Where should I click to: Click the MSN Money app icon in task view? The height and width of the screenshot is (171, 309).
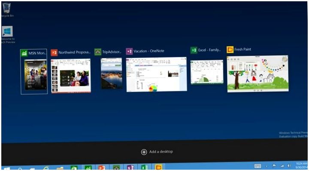tap(24, 53)
